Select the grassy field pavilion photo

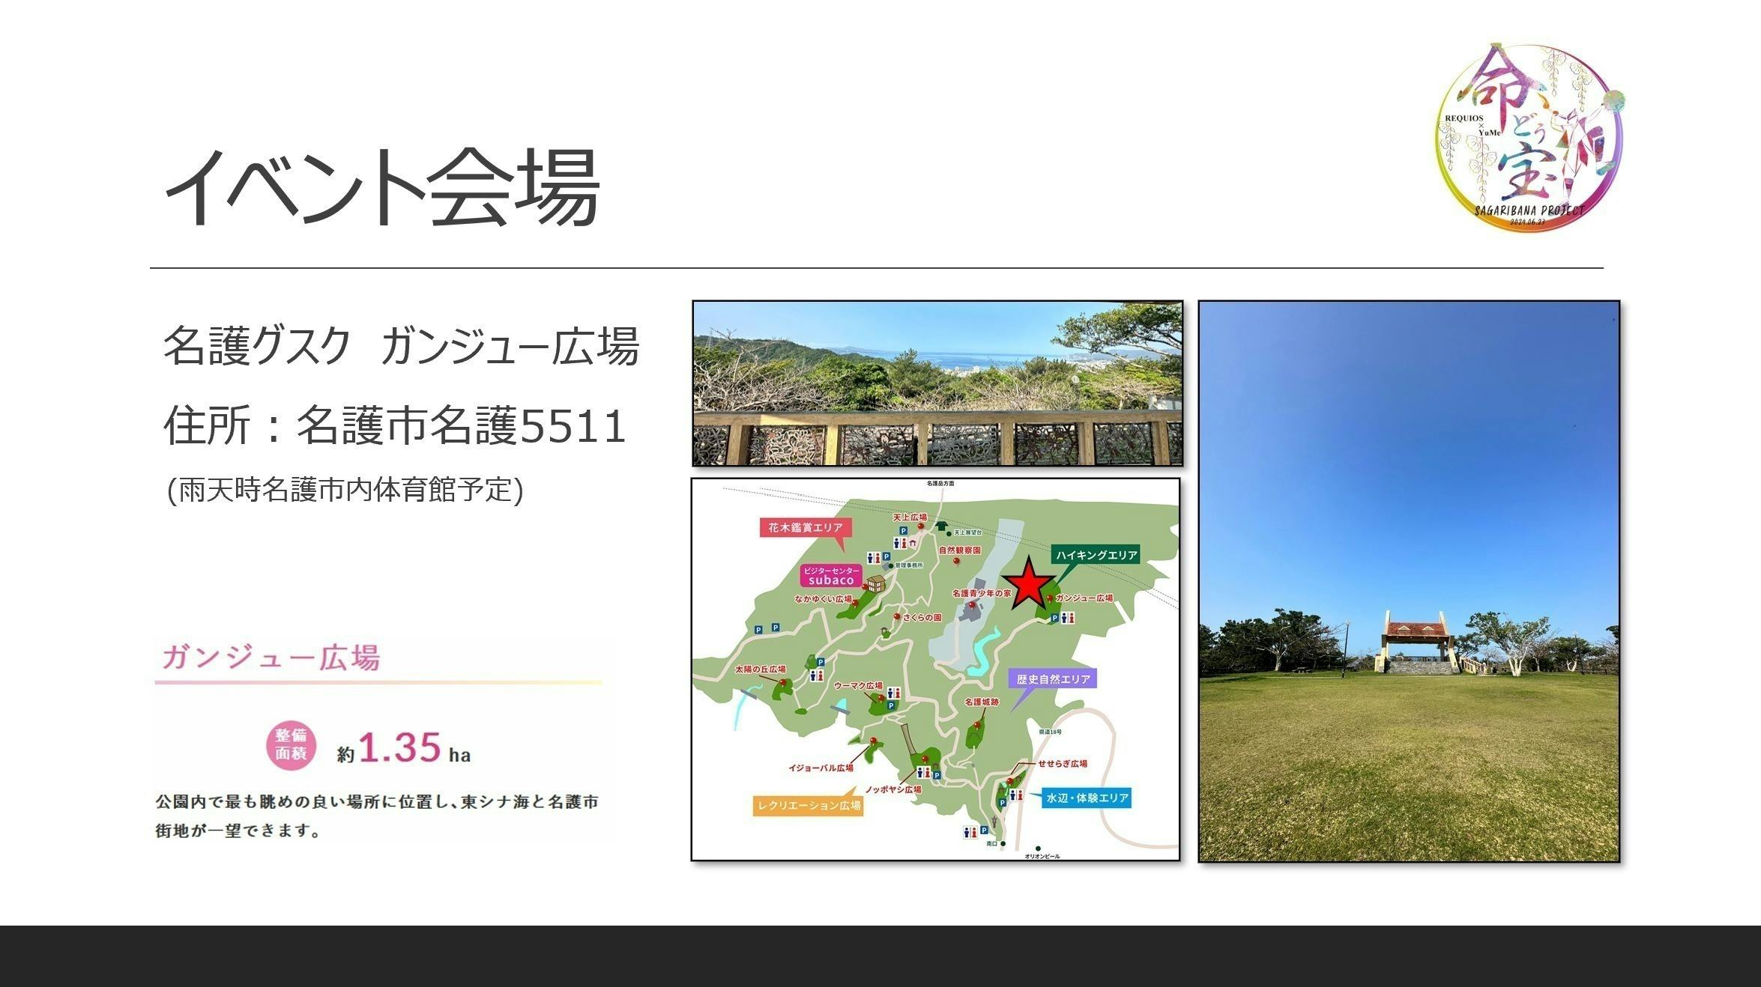tap(1408, 581)
